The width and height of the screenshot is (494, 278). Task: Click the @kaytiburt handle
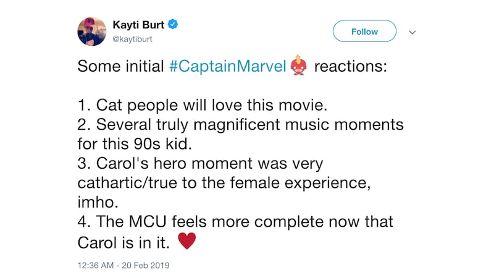132,38
